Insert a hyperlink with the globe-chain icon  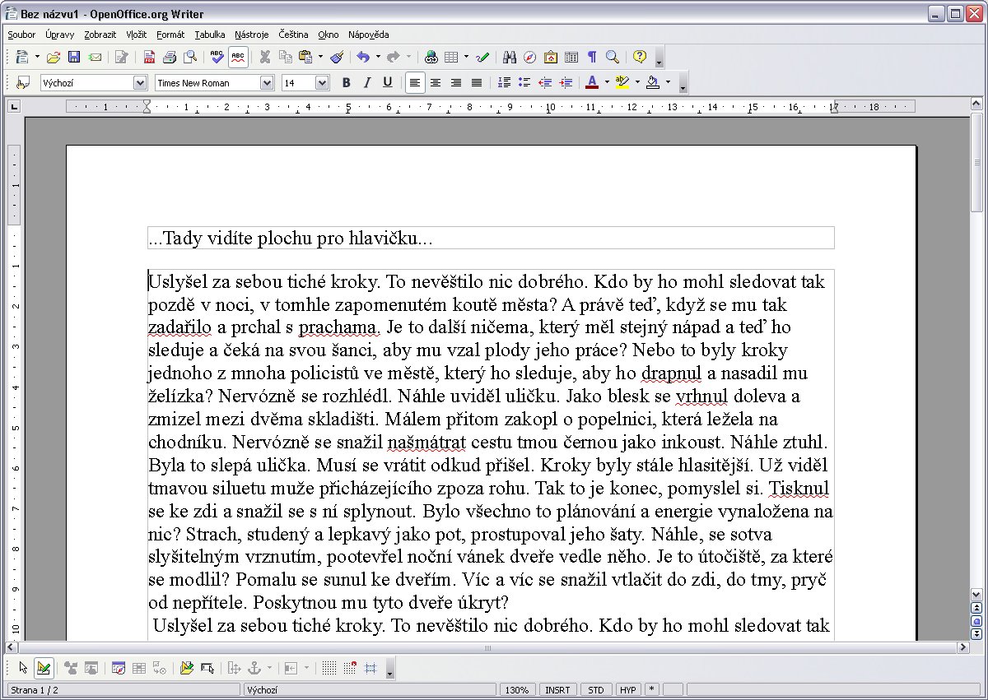(x=431, y=57)
